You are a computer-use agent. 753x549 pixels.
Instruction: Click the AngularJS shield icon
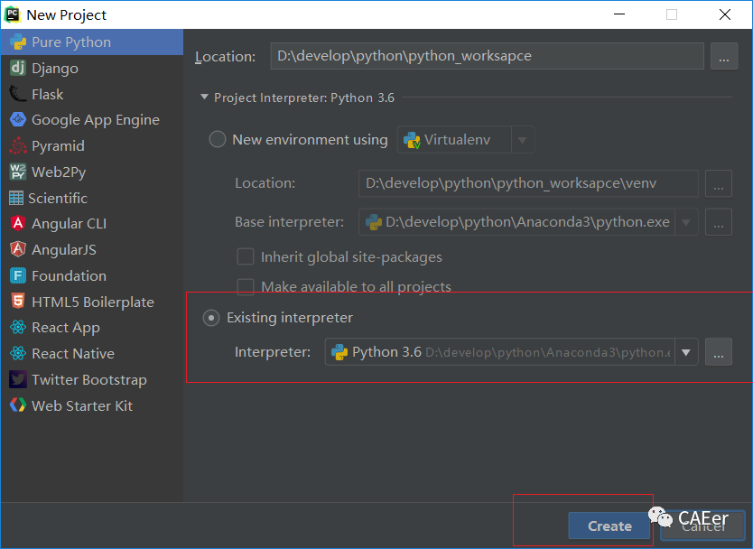point(18,249)
